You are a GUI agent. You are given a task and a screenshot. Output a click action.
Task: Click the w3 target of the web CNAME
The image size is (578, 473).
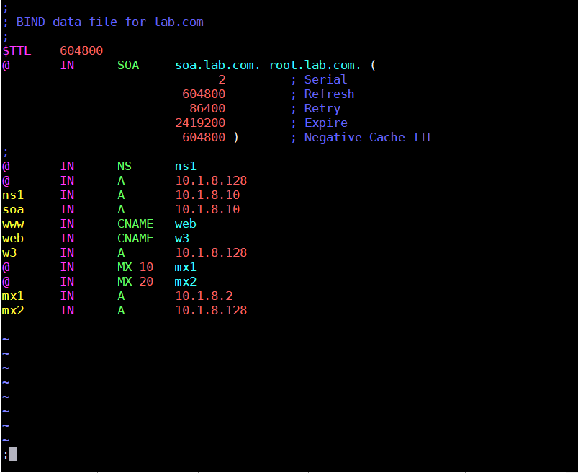(x=182, y=238)
